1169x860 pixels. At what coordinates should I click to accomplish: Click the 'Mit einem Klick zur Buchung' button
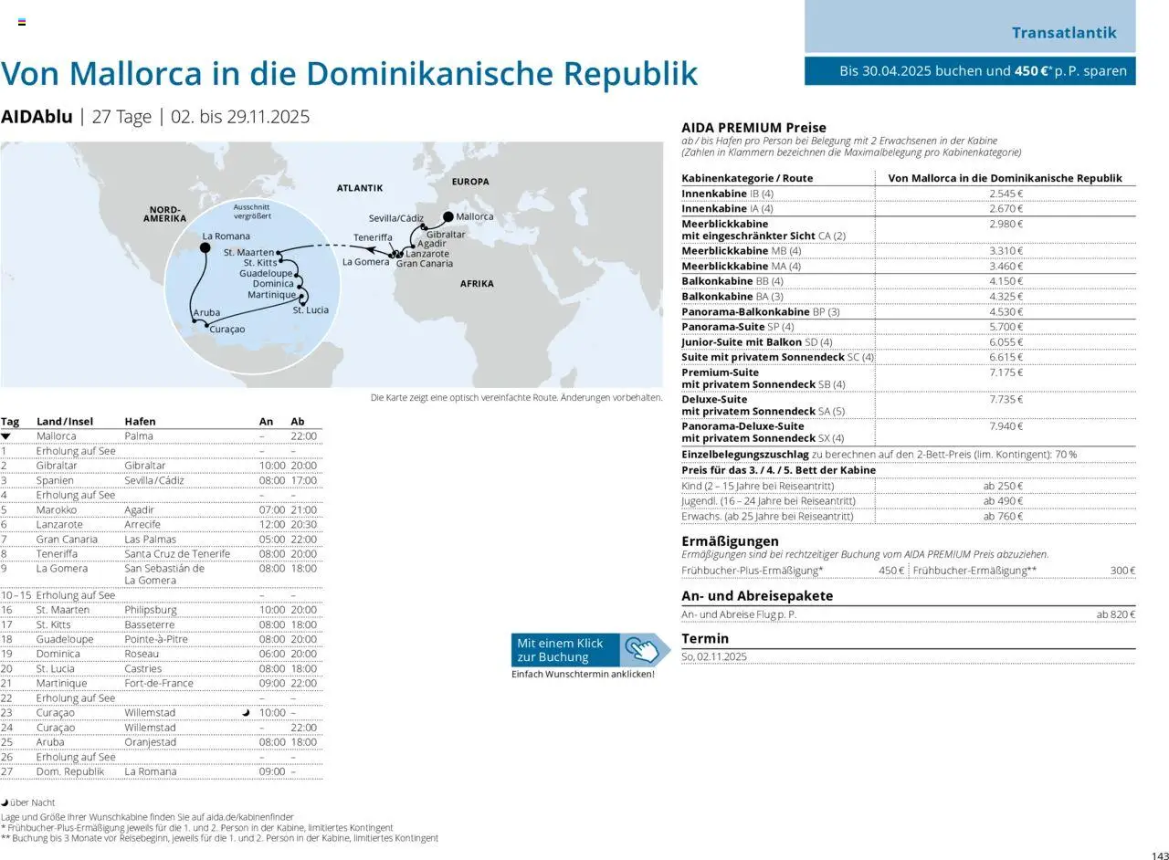591,650
